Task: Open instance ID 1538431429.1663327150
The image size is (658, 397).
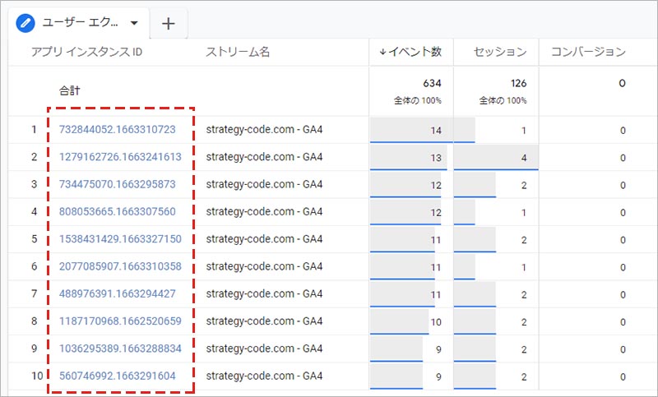Action: [120, 239]
